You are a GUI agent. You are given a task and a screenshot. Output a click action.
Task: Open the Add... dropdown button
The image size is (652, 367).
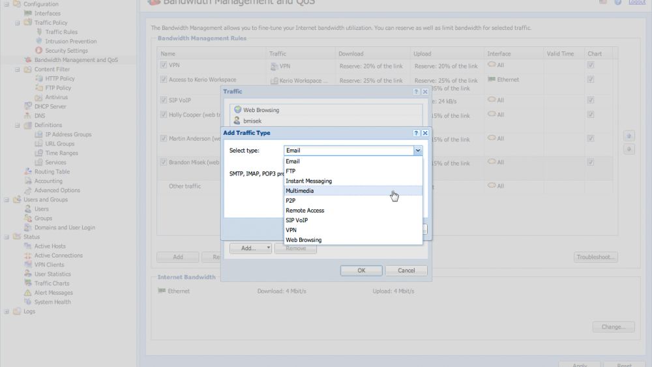(250, 248)
